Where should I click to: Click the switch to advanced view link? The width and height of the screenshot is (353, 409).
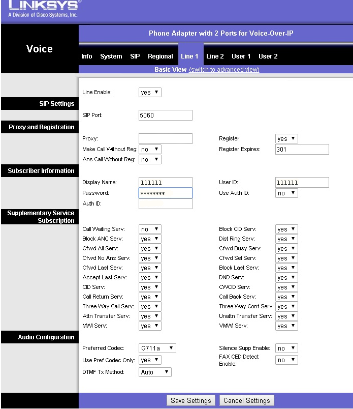click(224, 70)
